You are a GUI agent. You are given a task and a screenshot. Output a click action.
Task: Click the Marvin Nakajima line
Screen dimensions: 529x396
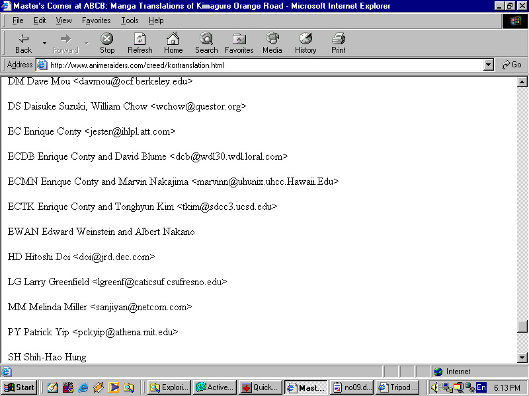(173, 181)
